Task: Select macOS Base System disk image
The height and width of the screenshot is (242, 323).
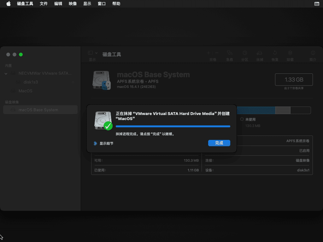Action: pyautogui.click(x=38, y=110)
